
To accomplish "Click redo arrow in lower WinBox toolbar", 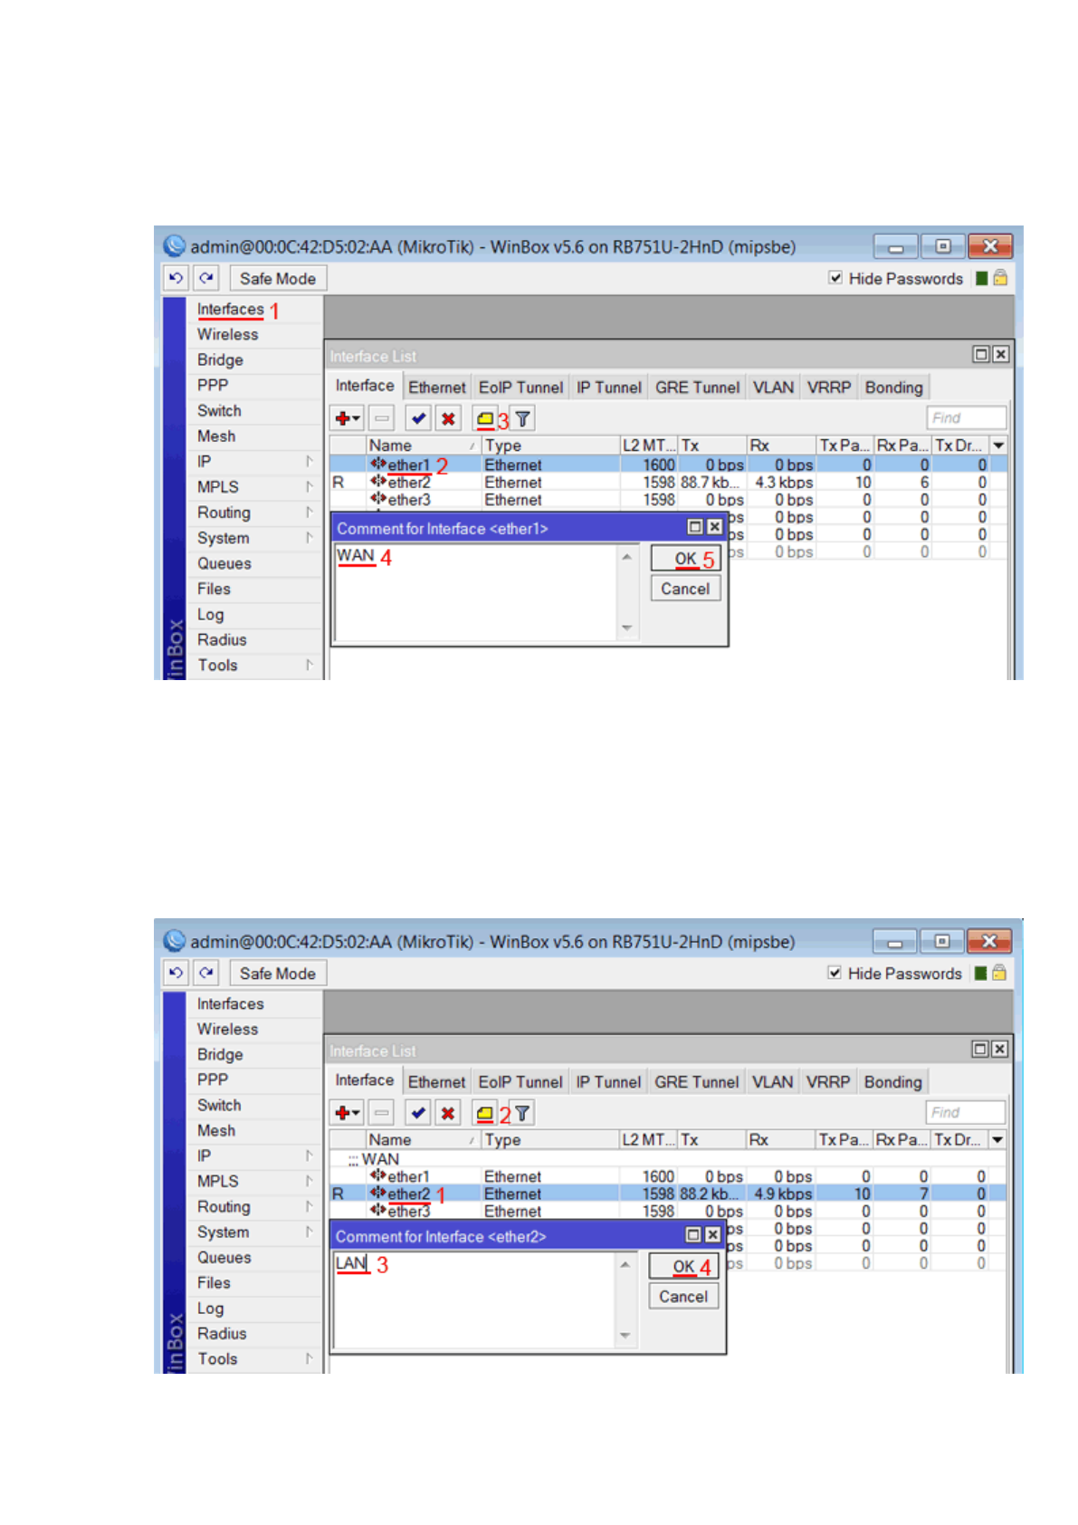I will tap(206, 973).
